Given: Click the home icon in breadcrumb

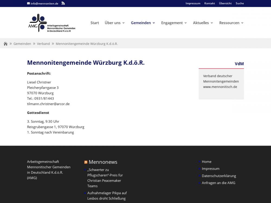Looking at the screenshot, I should pos(5,44).
